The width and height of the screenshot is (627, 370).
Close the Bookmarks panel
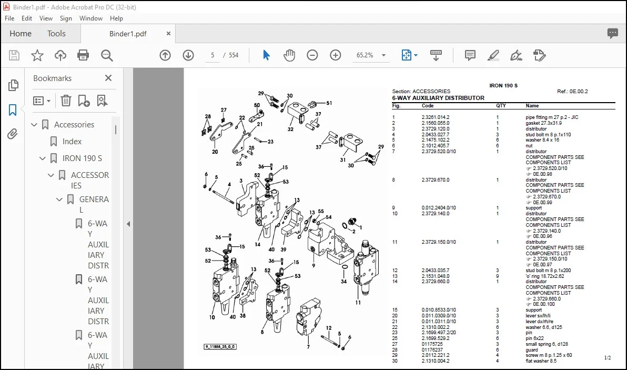108,78
